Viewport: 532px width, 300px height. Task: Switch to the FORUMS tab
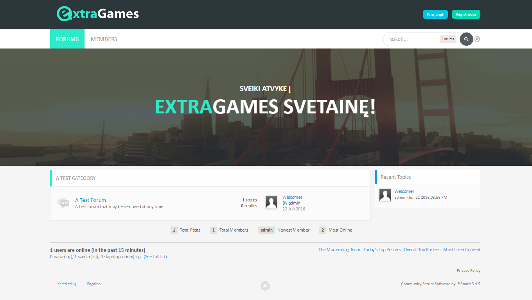pyautogui.click(x=67, y=39)
